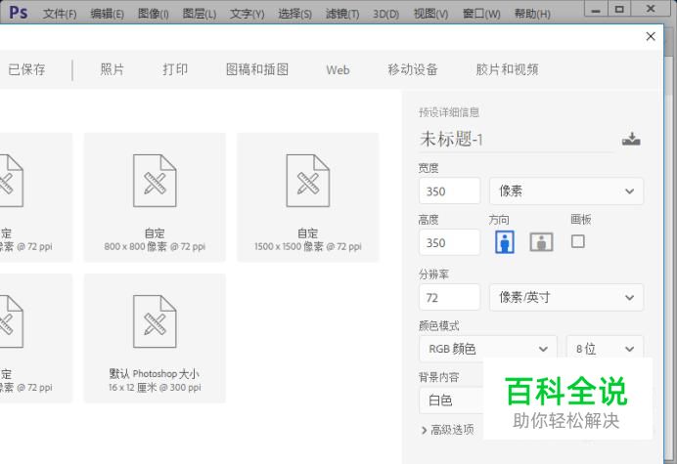The width and height of the screenshot is (677, 464).
Task: Maximize the Photoshop window
Action: pyautogui.click(x=619, y=9)
